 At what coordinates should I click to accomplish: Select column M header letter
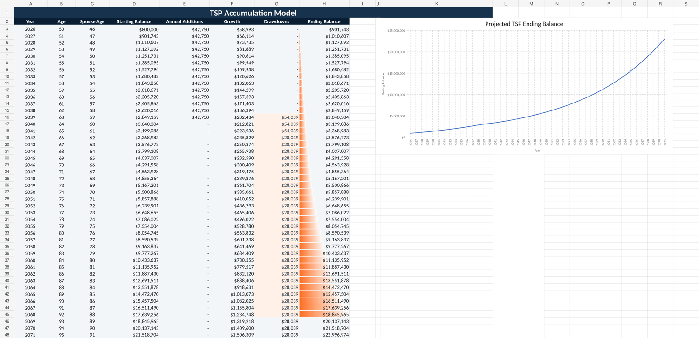point(531,4)
